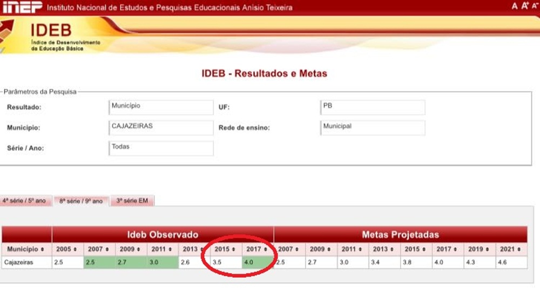The width and height of the screenshot is (540, 292).
Task: Click the UF field showing PB
Action: (x=373, y=107)
